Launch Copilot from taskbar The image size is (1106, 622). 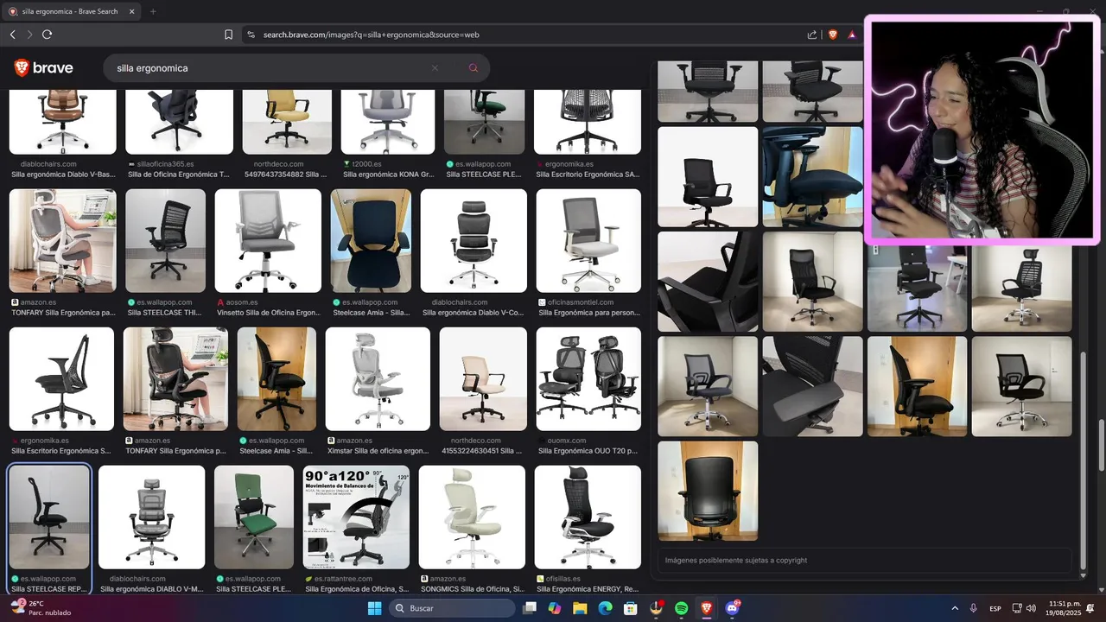coord(555,608)
